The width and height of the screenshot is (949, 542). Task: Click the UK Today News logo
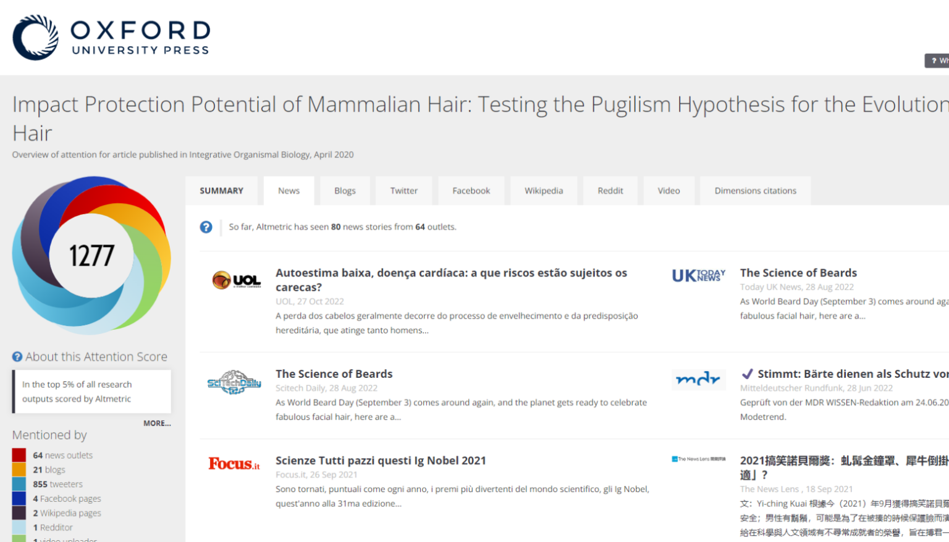click(x=698, y=276)
